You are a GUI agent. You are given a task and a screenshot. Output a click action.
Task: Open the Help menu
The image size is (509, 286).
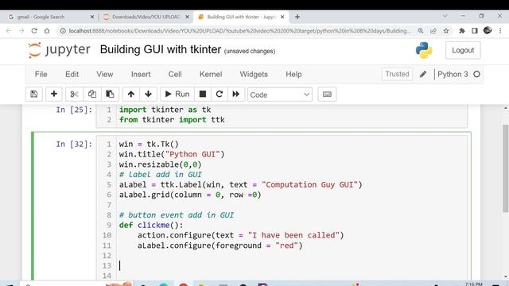pos(293,74)
